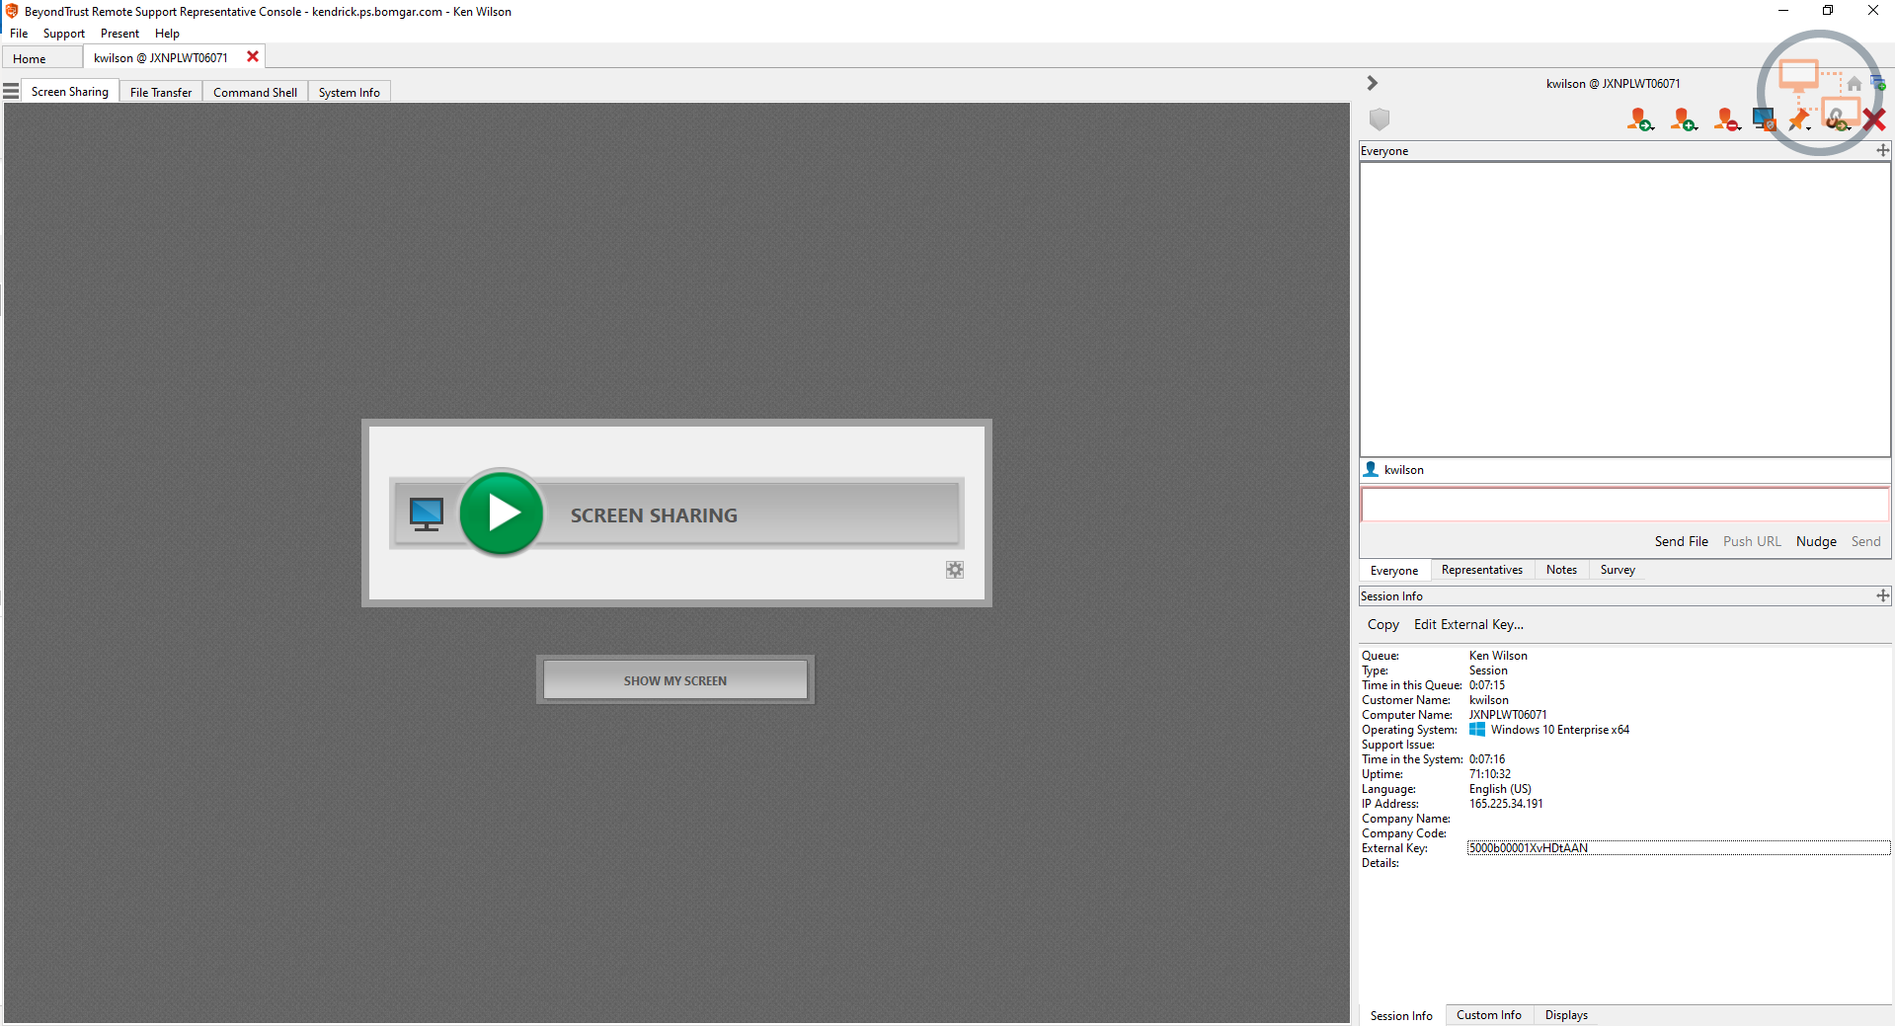Open the dropdown arrow next to the pin icon
The height and width of the screenshot is (1026, 1895).
(1810, 128)
